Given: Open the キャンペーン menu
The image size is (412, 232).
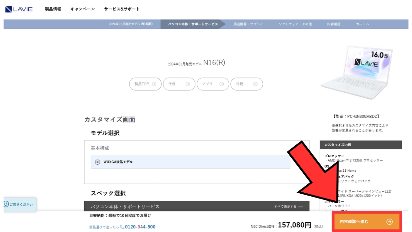Looking at the screenshot, I should (x=82, y=9).
